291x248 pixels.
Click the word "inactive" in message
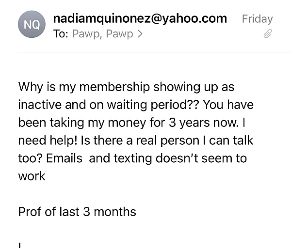(40, 105)
